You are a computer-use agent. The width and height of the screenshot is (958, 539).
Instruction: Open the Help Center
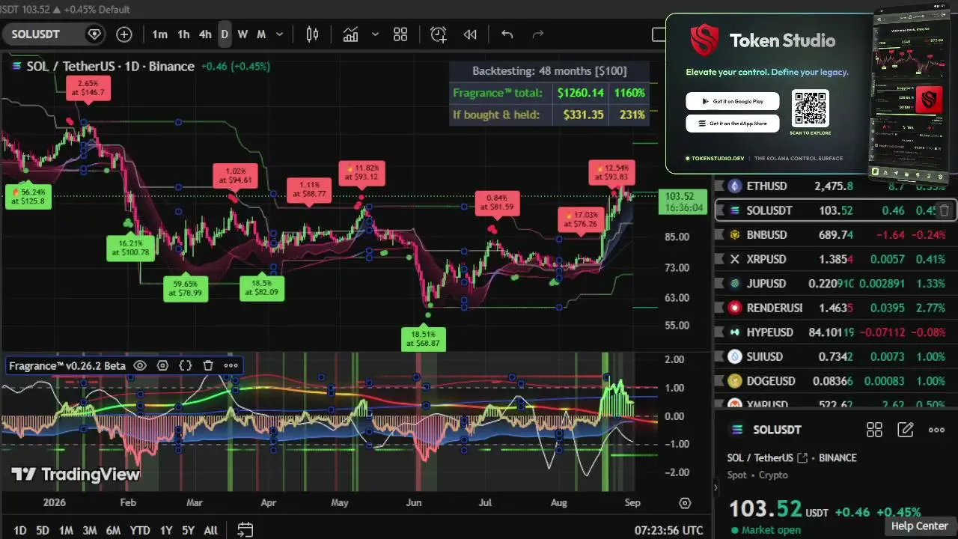pos(919,526)
